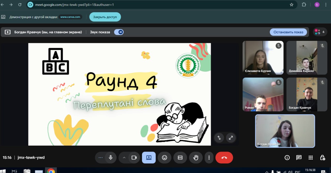Click the active screen share button

(149, 157)
